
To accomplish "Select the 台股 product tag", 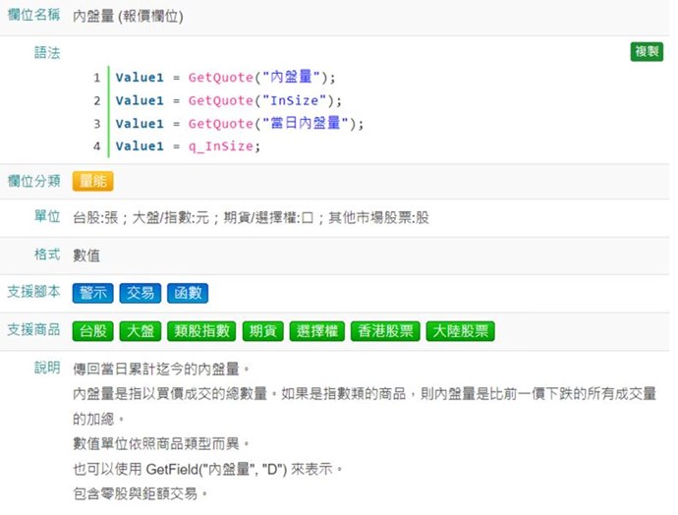I will click(x=93, y=331).
